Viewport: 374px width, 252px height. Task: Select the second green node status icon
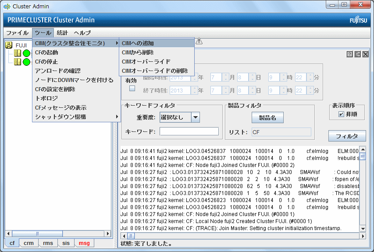(26, 62)
